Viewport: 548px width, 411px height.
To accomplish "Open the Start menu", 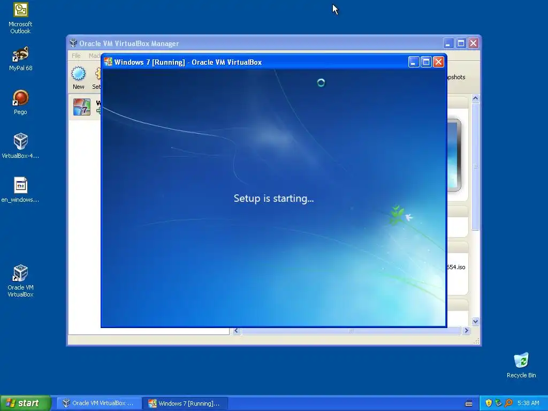I will [x=26, y=403].
